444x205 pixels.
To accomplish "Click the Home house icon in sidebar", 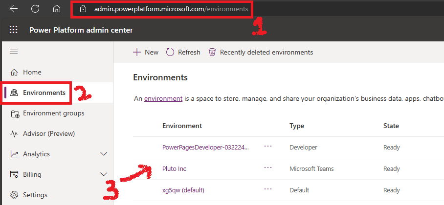I will 14,73.
